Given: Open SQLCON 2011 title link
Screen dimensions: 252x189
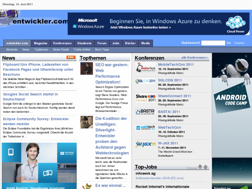Looking at the screenshot, I should click(170, 80).
